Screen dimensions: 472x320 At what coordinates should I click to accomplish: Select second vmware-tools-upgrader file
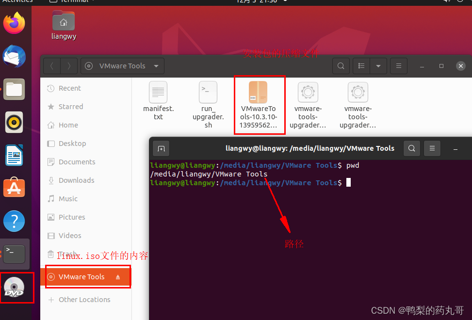pyautogui.click(x=358, y=105)
